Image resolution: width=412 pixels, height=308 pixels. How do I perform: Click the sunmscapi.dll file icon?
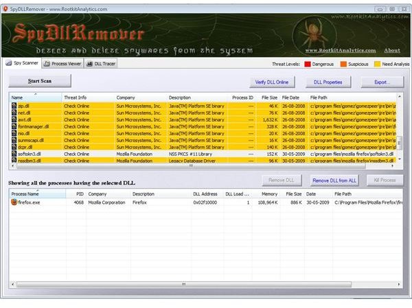tap(14, 140)
